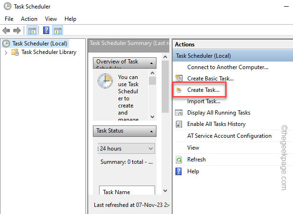Click the summary pane vertical scrollbar thumb

[165, 87]
